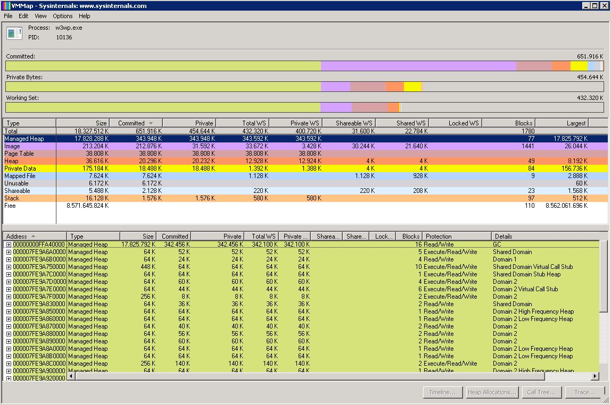Click the w3wp.exe process icon
Screen dimensions: 611x405
tap(14, 33)
